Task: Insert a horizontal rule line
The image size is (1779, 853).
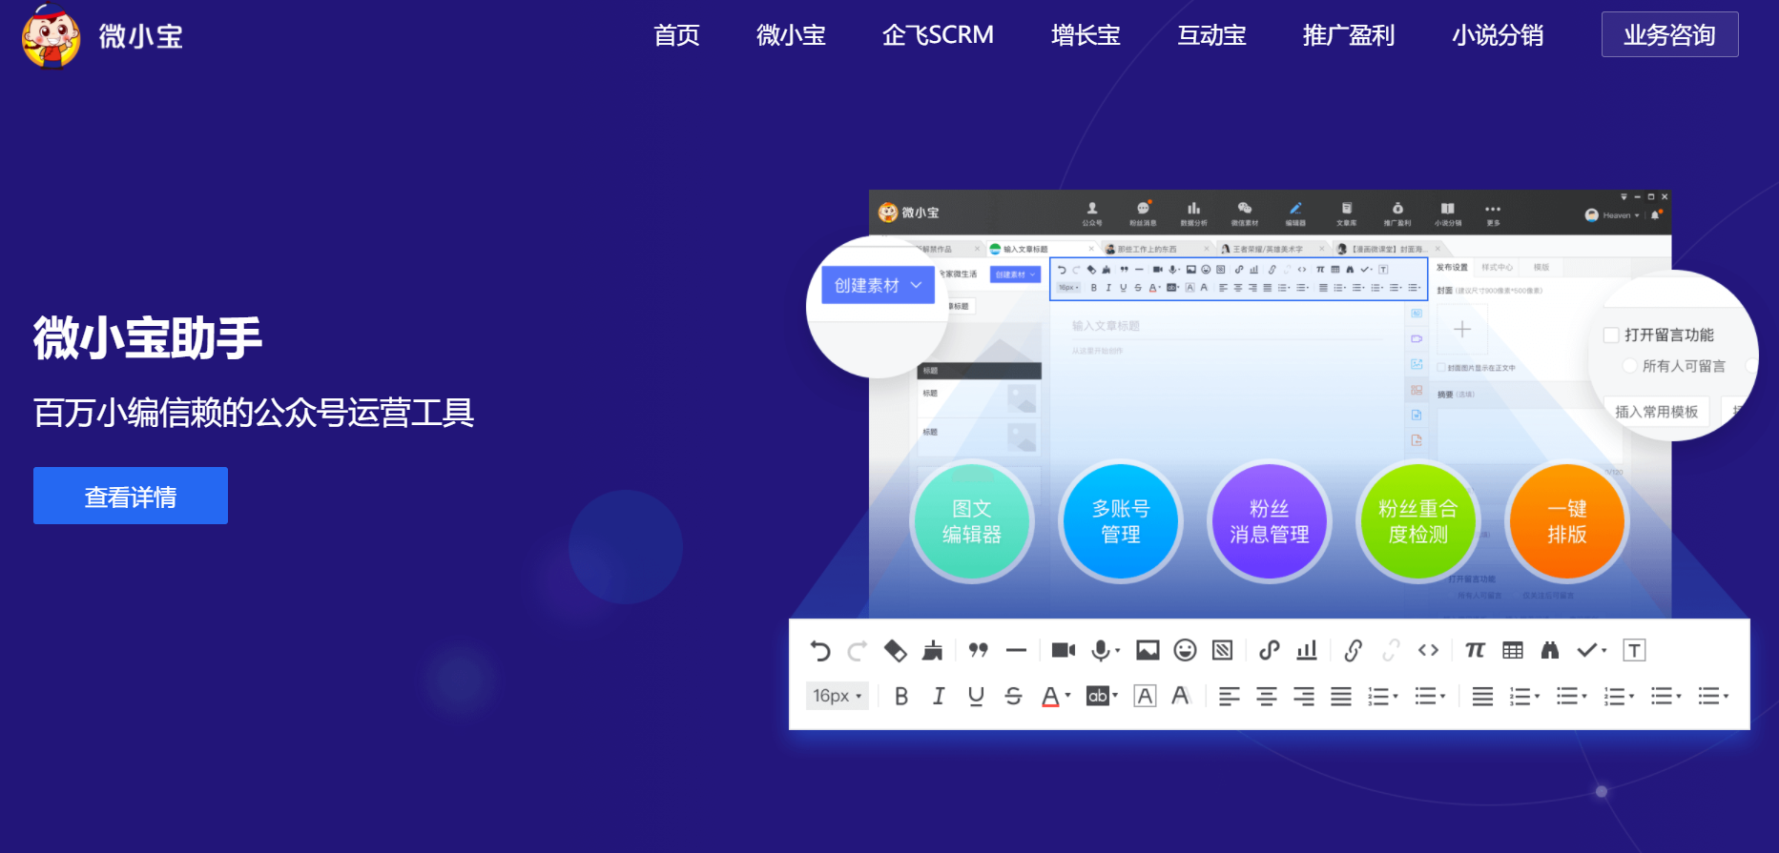Action: [1016, 651]
